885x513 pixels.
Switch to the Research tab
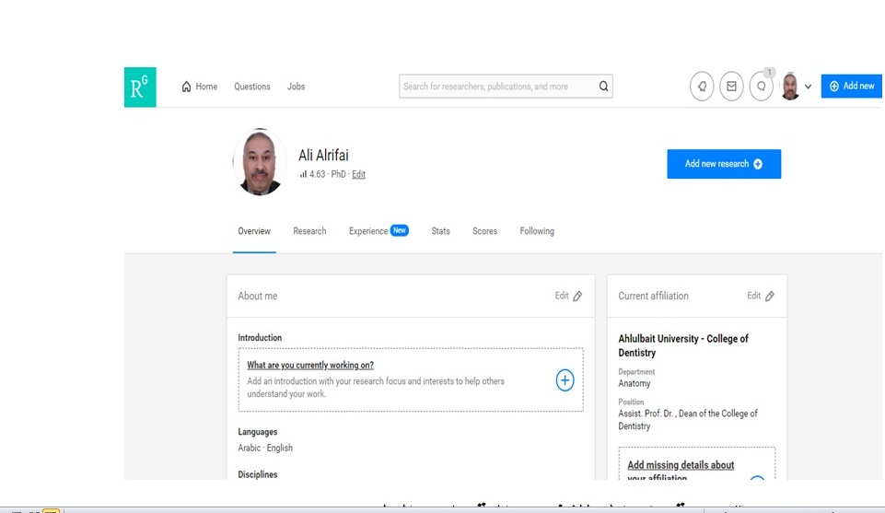point(309,231)
